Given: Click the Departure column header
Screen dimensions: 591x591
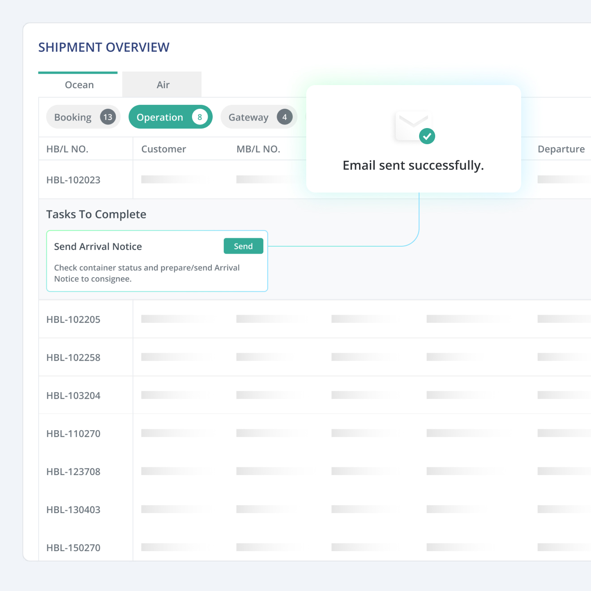Looking at the screenshot, I should tap(561, 149).
